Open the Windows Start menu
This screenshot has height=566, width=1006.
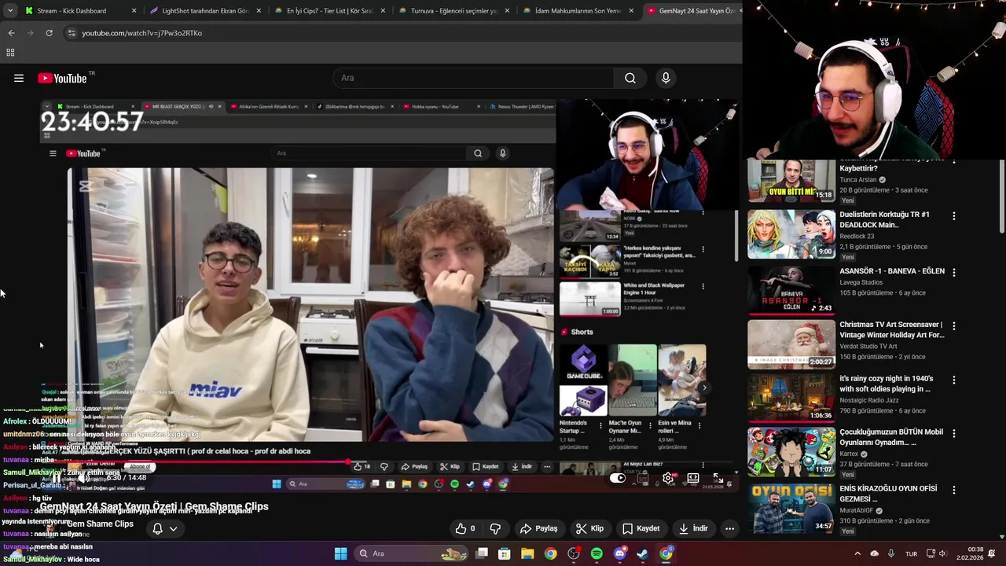point(340,553)
